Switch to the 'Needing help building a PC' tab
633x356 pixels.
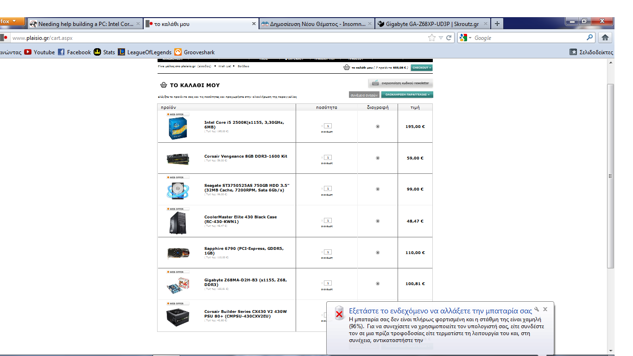tap(85, 24)
